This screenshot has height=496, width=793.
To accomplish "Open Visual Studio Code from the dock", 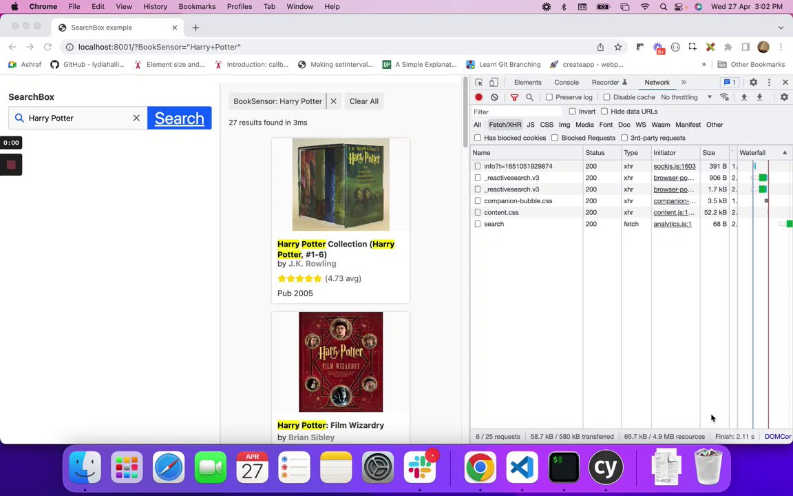I will pyautogui.click(x=522, y=467).
